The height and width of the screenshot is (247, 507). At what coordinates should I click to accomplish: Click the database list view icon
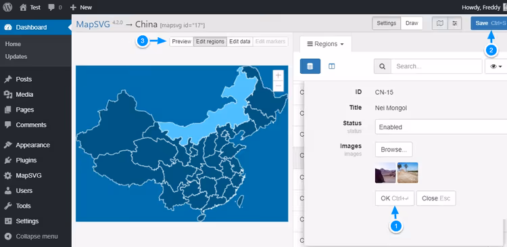click(310, 66)
